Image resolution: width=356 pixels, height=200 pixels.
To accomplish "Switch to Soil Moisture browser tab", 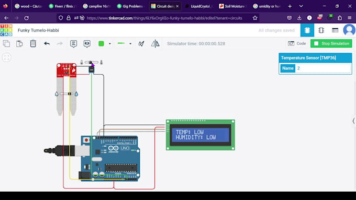I will click(x=233, y=6).
